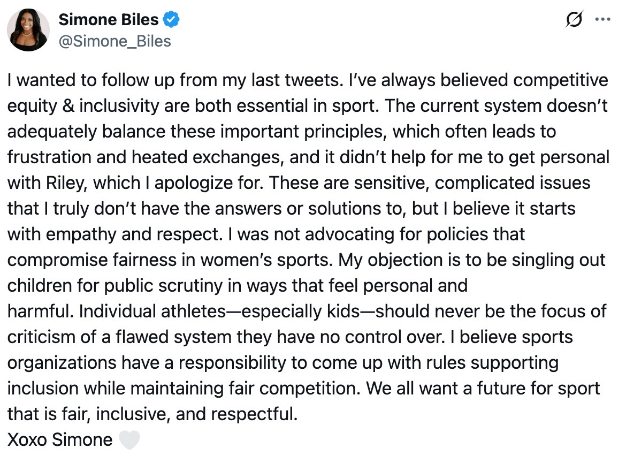626x471 pixels.
Task: Click the word 'organizations' starting a line
Action: [62, 363]
